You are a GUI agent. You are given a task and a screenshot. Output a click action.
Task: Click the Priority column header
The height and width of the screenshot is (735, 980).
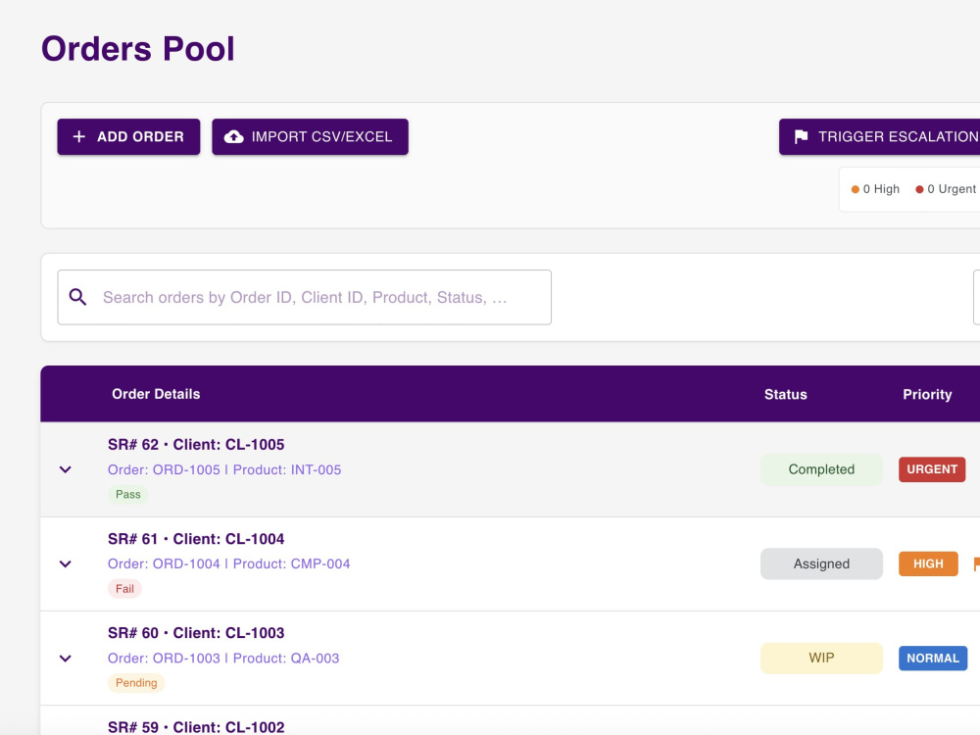click(x=927, y=394)
